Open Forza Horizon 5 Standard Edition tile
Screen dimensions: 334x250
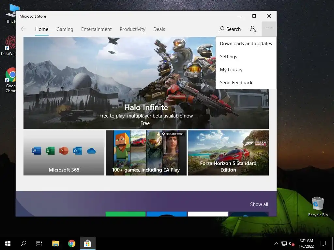[228, 153]
